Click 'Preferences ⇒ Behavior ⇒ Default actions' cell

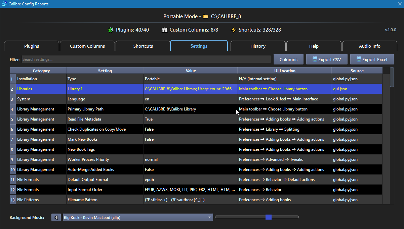tap(285, 180)
